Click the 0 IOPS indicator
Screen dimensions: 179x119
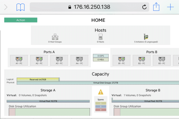(101, 56)
